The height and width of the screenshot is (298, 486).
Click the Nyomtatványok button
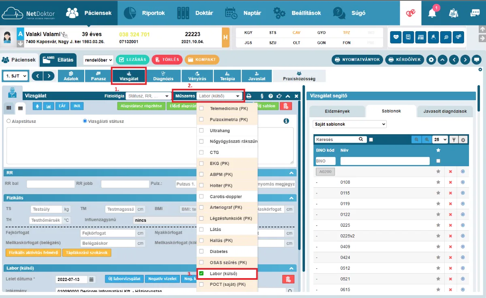tap(357, 60)
